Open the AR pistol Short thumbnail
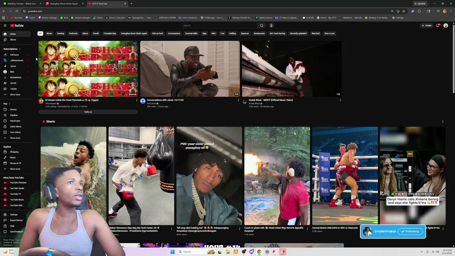 [x=277, y=176]
